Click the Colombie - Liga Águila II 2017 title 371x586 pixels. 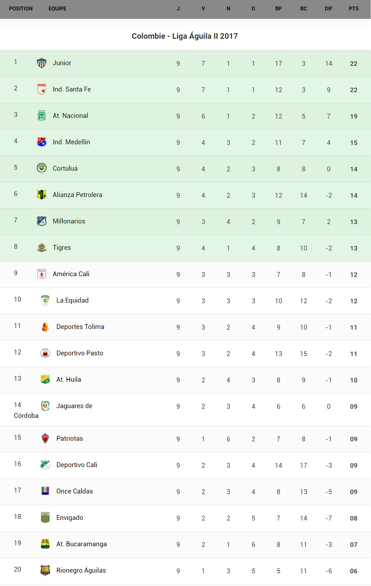pyautogui.click(x=185, y=36)
